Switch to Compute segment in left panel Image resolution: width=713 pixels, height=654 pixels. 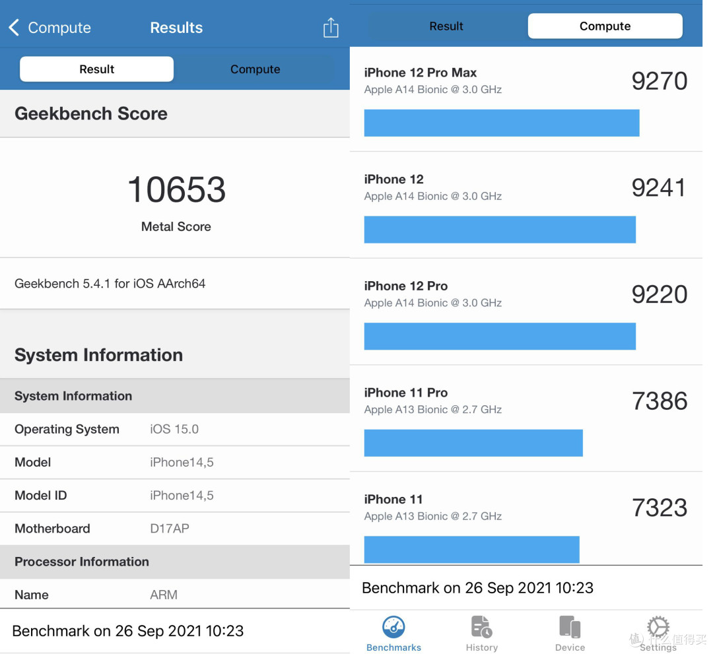tap(255, 69)
